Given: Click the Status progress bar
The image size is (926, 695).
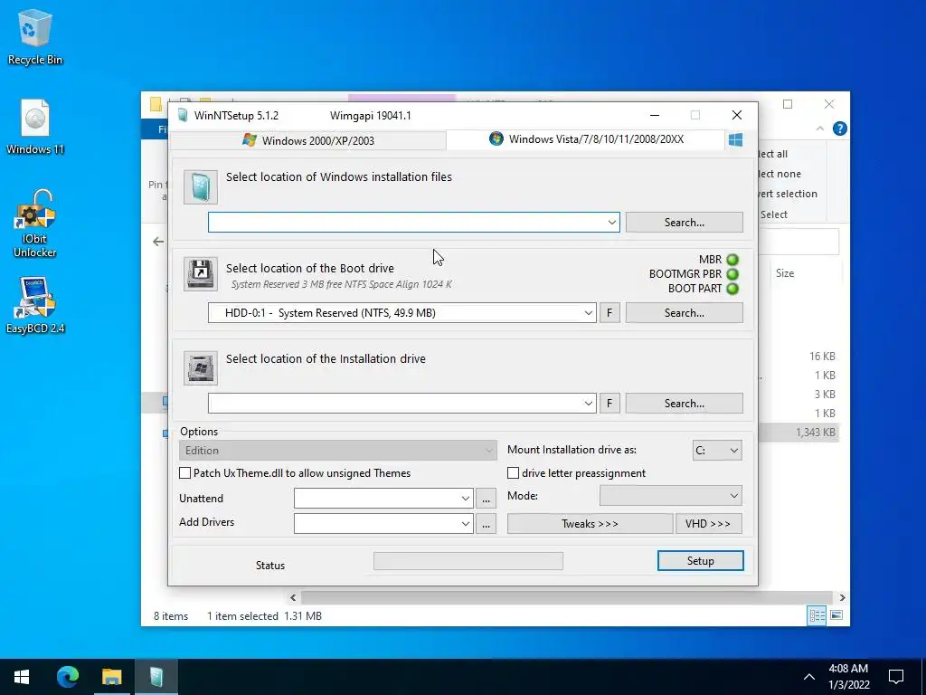Looking at the screenshot, I should (x=468, y=561).
